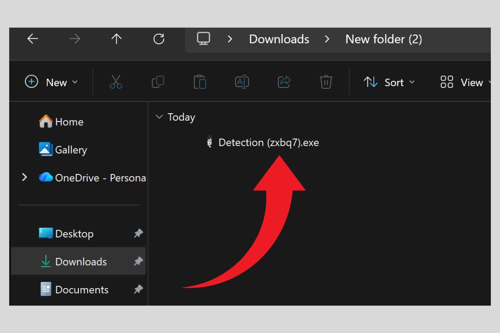Refresh the current folder view
The image size is (500, 333).
point(159,39)
